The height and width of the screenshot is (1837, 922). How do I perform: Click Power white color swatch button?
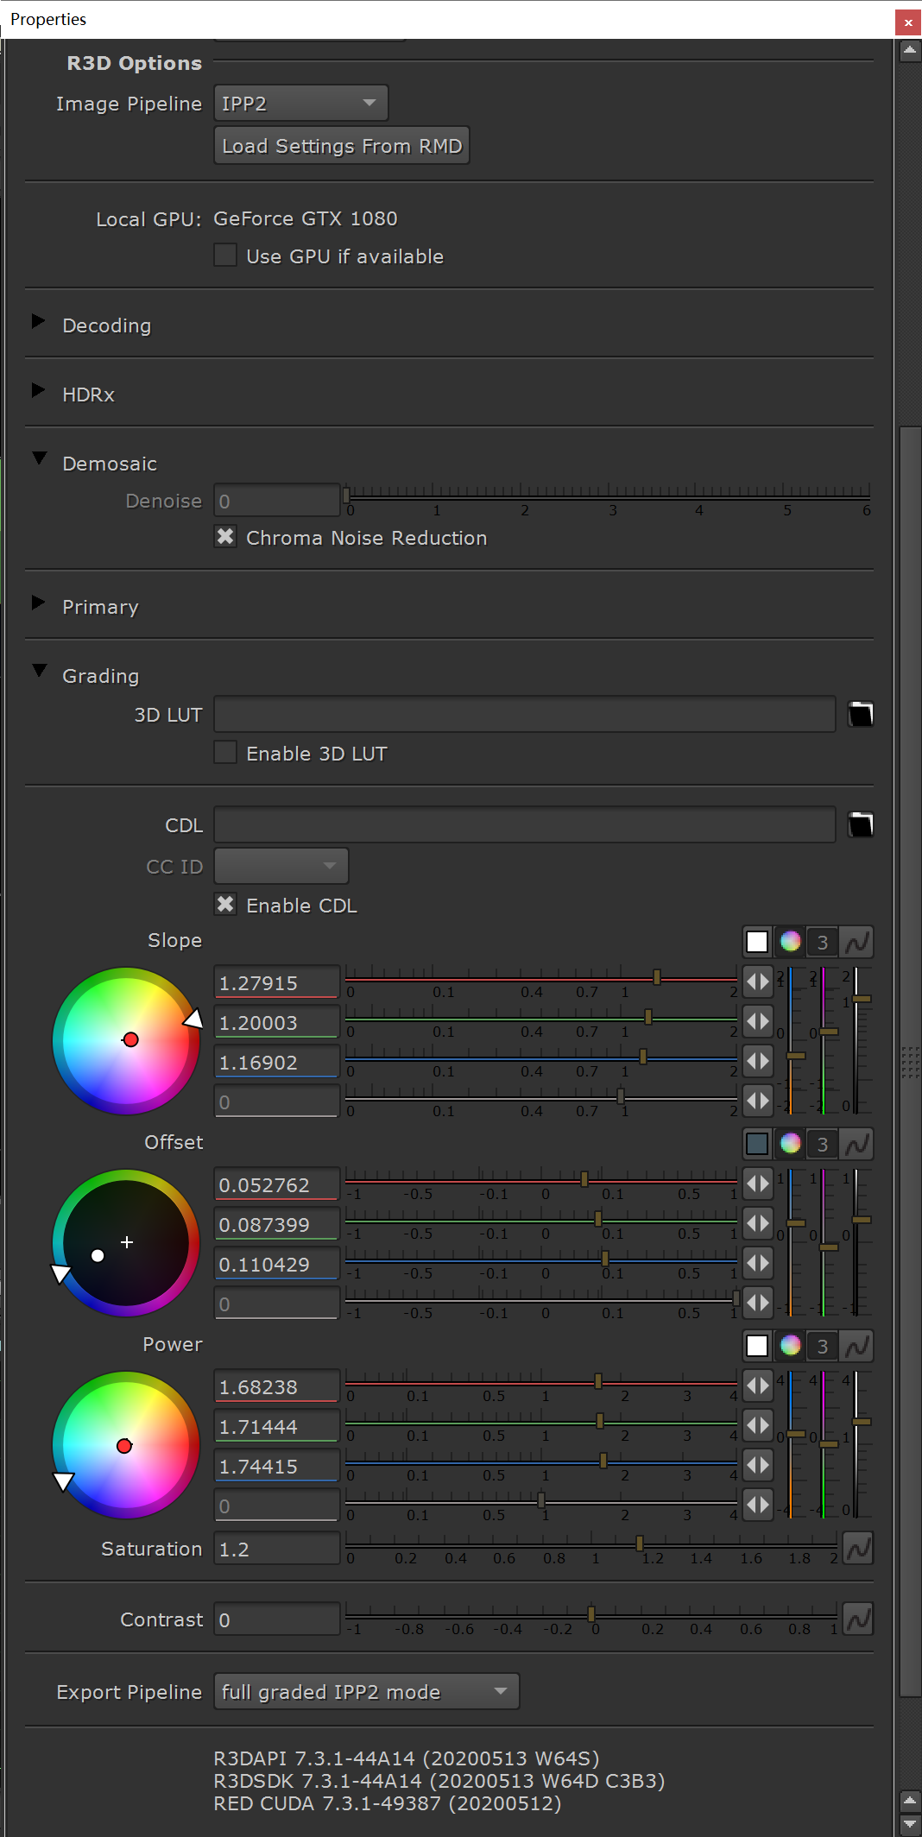(x=757, y=1346)
